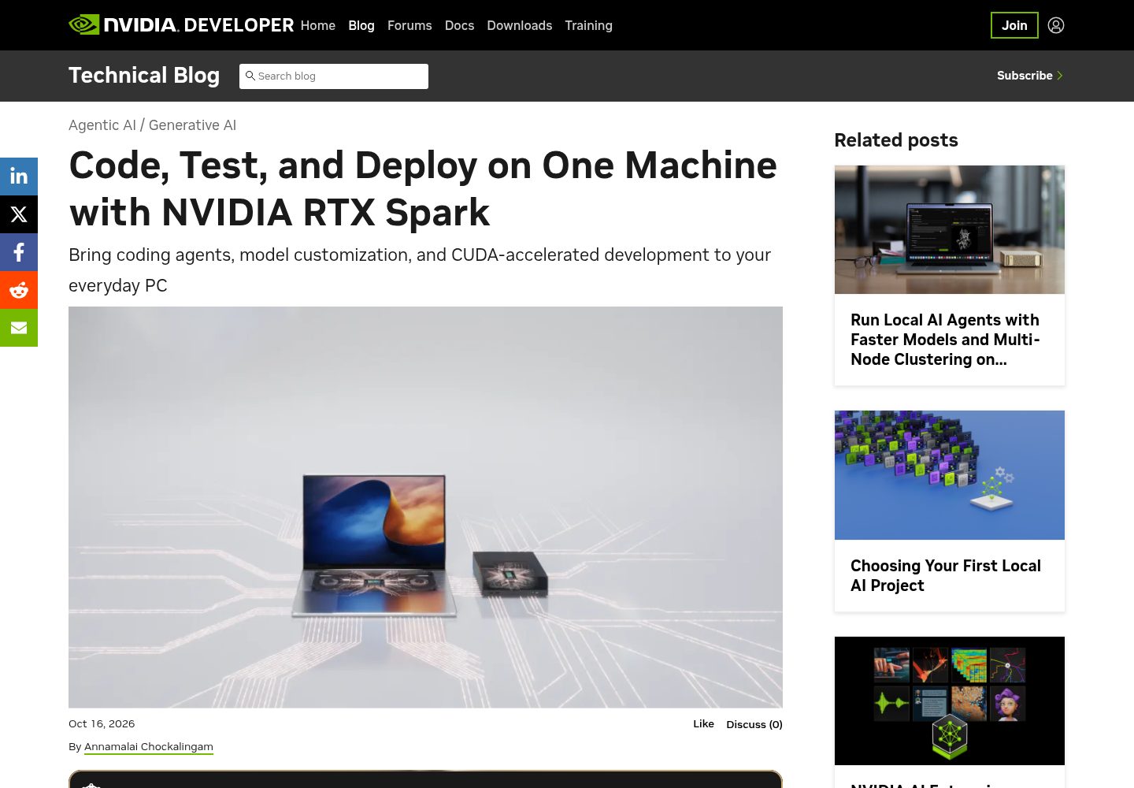Share article on Reddit
Viewport: 1134px width, 788px height.
coord(19,290)
